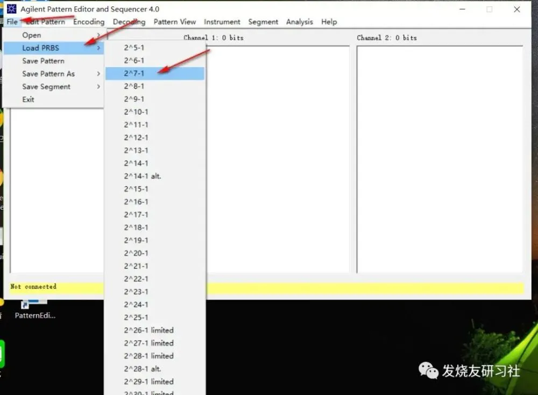Image resolution: width=538 pixels, height=395 pixels.
Task: Load the 2^12-1 PRBS pattern
Action: click(155, 137)
